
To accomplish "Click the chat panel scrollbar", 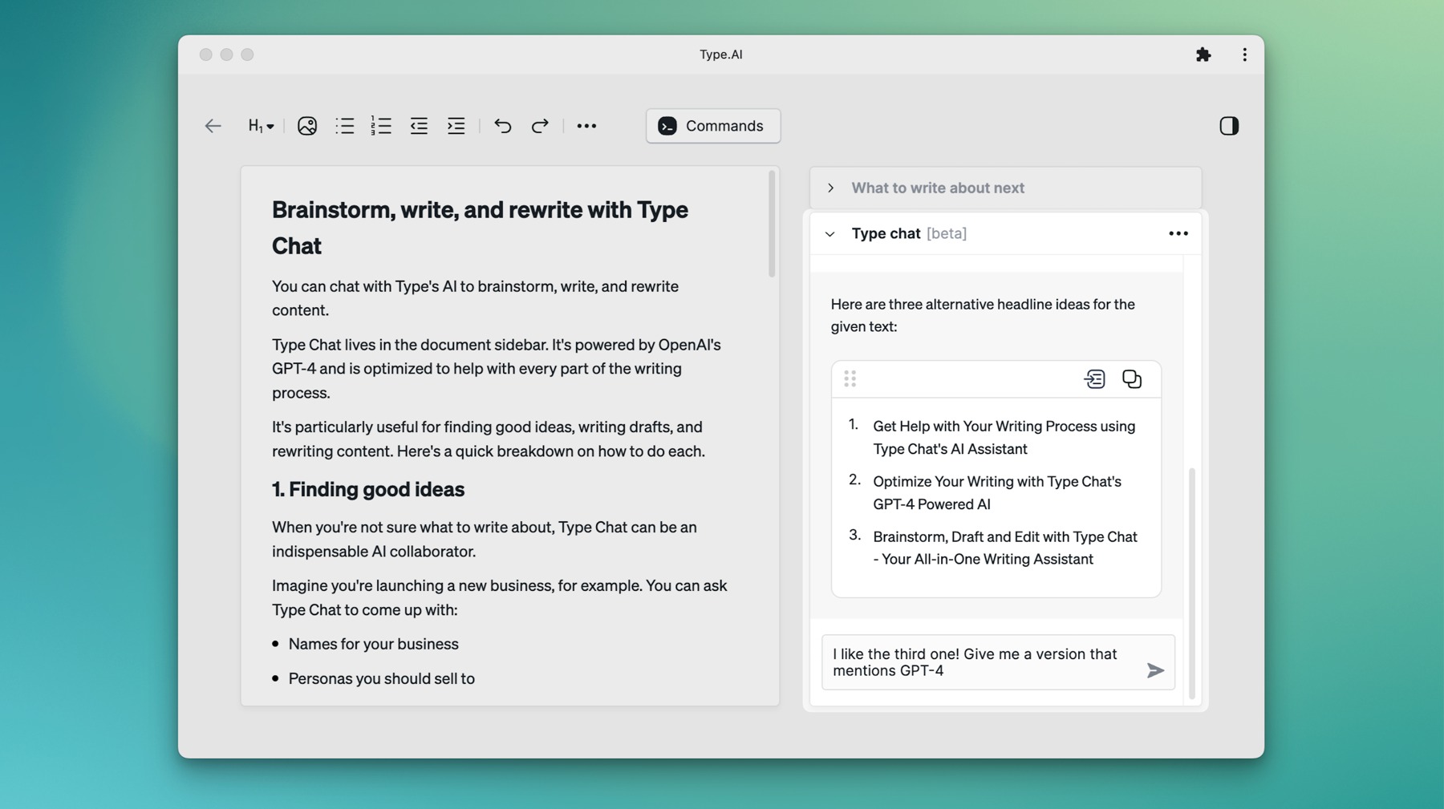I will [x=1192, y=583].
